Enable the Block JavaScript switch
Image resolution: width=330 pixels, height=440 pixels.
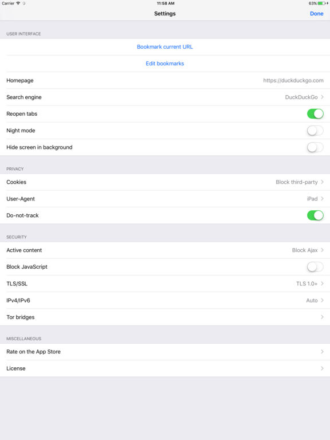(315, 266)
